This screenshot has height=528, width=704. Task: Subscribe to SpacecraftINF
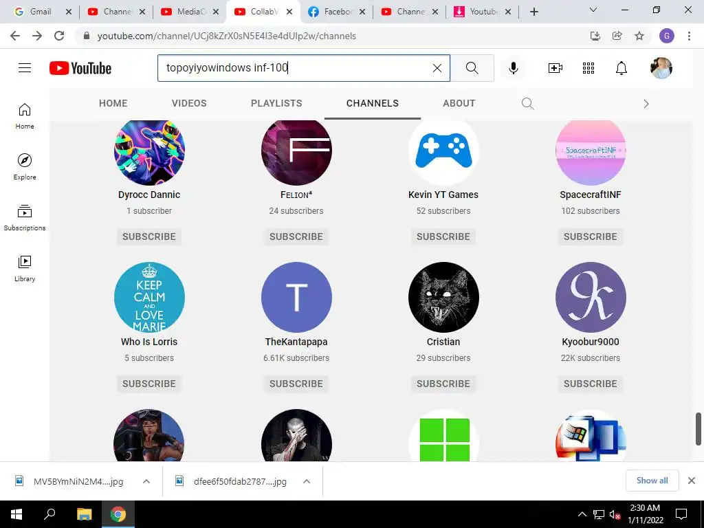[x=591, y=236]
